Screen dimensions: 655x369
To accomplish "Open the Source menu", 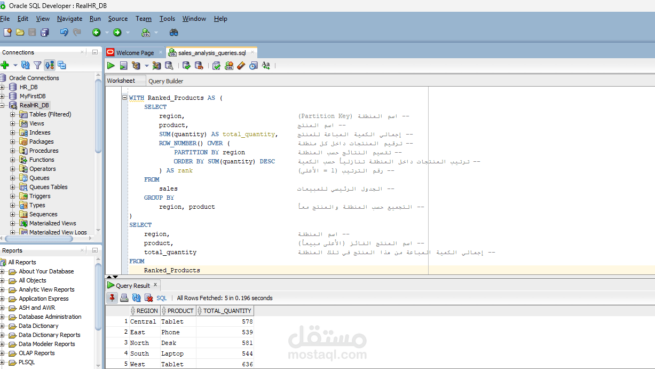I will tap(117, 18).
